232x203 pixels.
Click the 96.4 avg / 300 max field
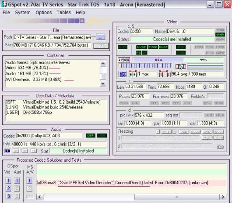(197, 74)
